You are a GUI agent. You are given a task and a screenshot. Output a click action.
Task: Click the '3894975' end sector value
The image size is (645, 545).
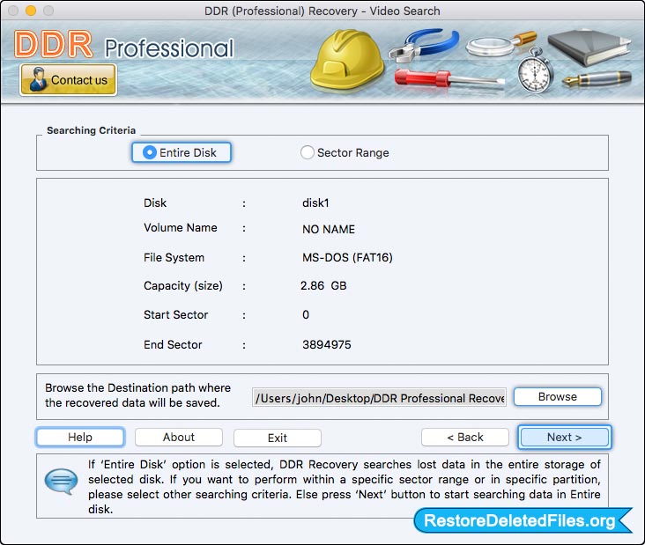tap(327, 345)
